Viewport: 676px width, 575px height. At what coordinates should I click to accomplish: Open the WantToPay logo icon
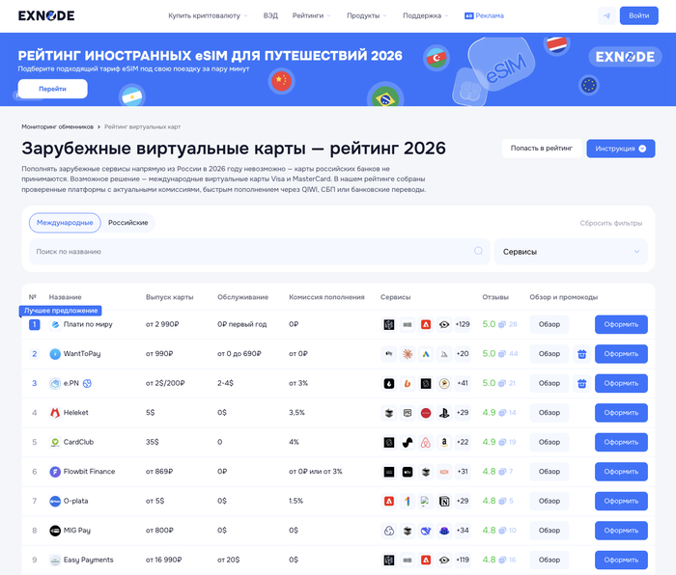(x=55, y=354)
